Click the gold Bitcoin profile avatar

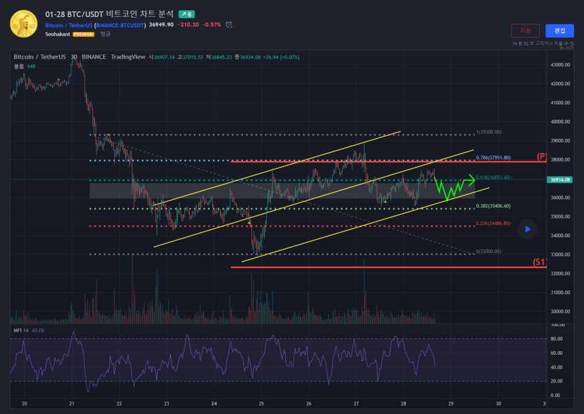pos(24,24)
